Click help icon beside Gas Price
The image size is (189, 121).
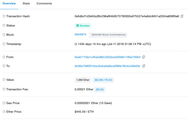point(4,103)
